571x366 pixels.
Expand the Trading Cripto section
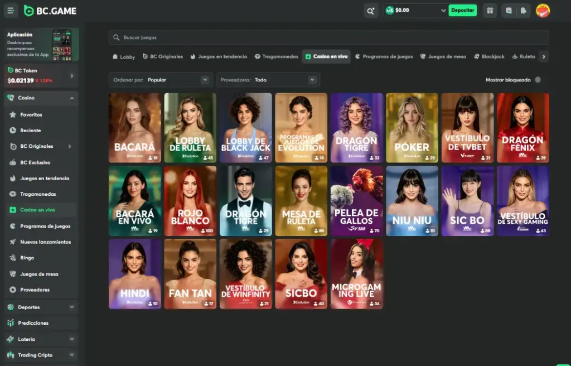tap(72, 355)
